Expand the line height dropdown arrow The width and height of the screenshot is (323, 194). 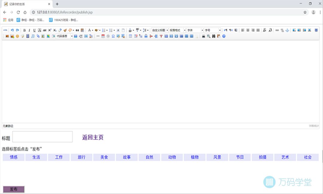(148, 30)
